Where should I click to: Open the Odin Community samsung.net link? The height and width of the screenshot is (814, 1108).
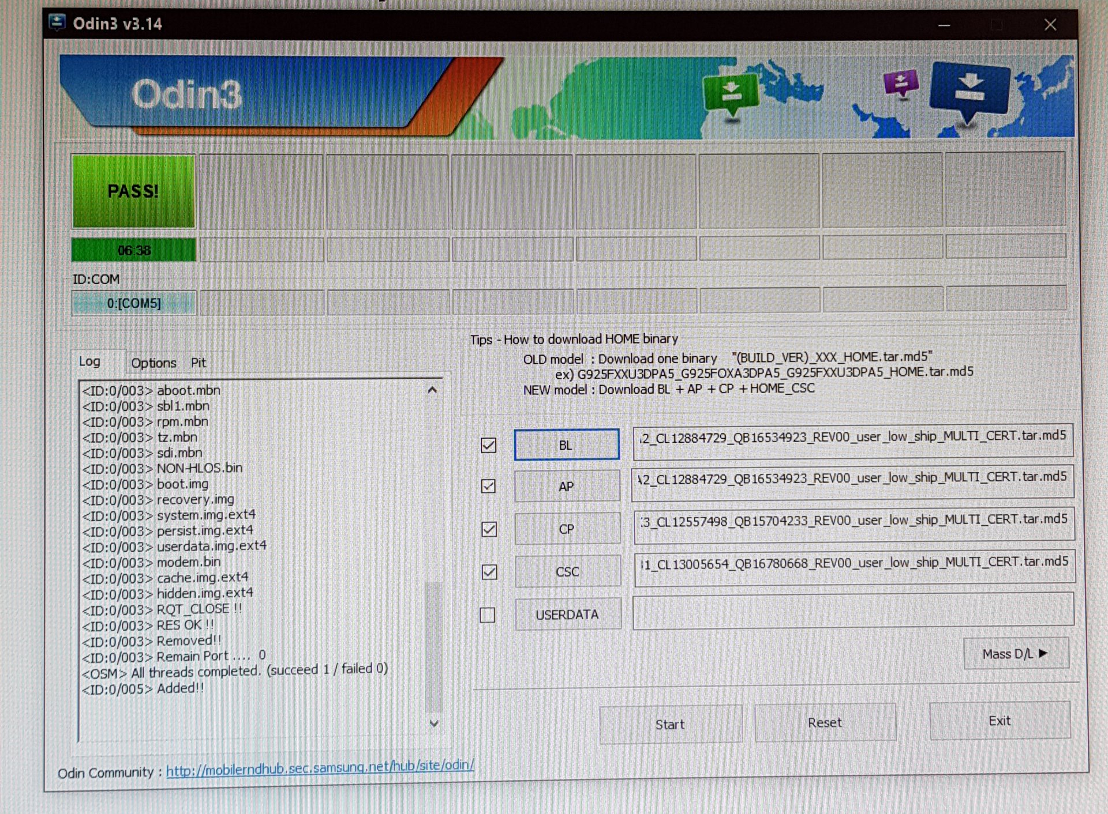(320, 767)
